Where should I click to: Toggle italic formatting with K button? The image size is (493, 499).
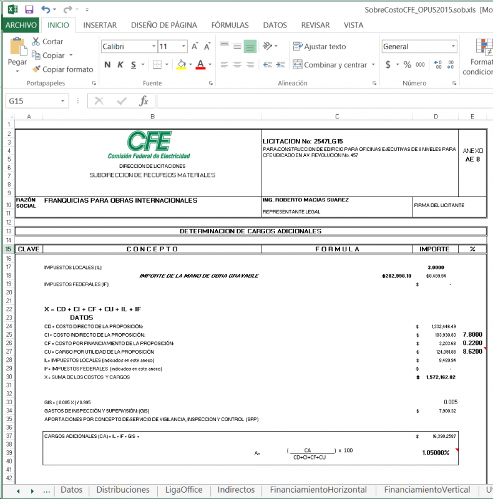click(x=120, y=65)
